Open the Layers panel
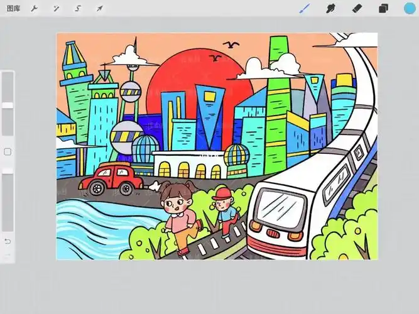The width and height of the screenshot is (419, 314). (383, 9)
